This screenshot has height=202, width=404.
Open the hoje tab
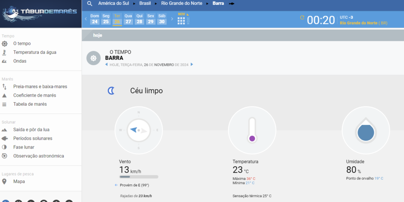98,35
